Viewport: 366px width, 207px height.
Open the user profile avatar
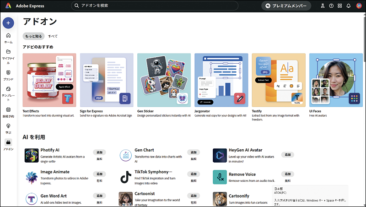(359, 6)
